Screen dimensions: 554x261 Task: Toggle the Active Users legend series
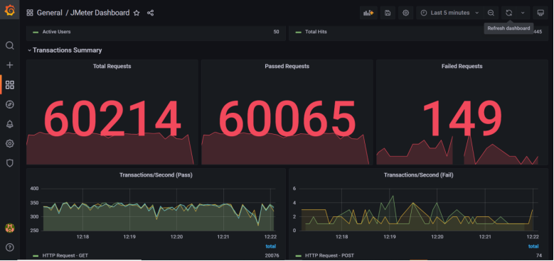56,32
